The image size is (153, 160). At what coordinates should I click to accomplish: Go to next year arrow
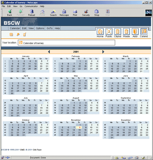103,52
